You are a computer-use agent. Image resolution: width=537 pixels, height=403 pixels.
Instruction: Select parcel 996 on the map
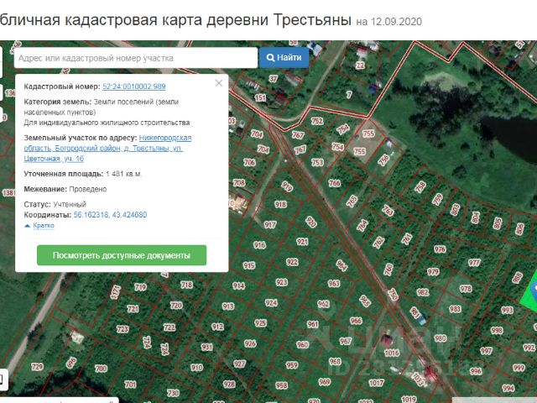(476, 371)
